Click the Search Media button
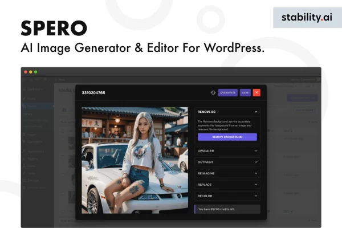The image size is (342, 228). point(304,110)
